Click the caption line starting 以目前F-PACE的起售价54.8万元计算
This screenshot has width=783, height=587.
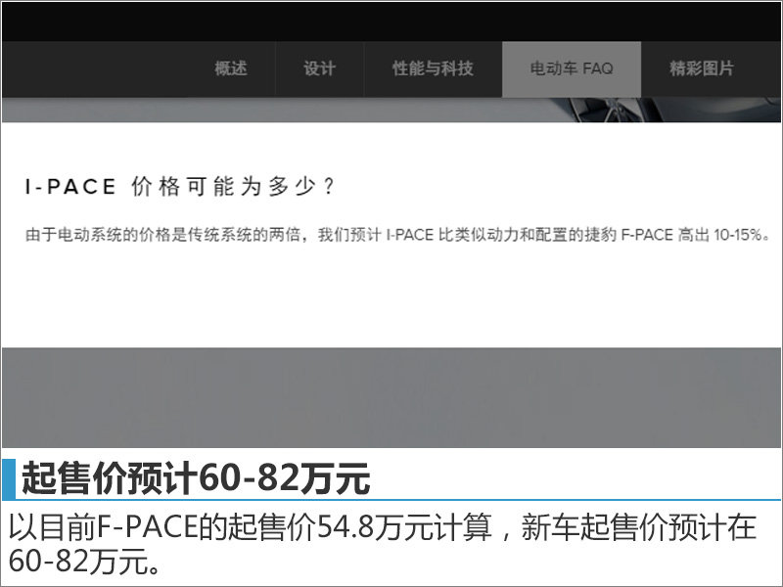pos(383,527)
